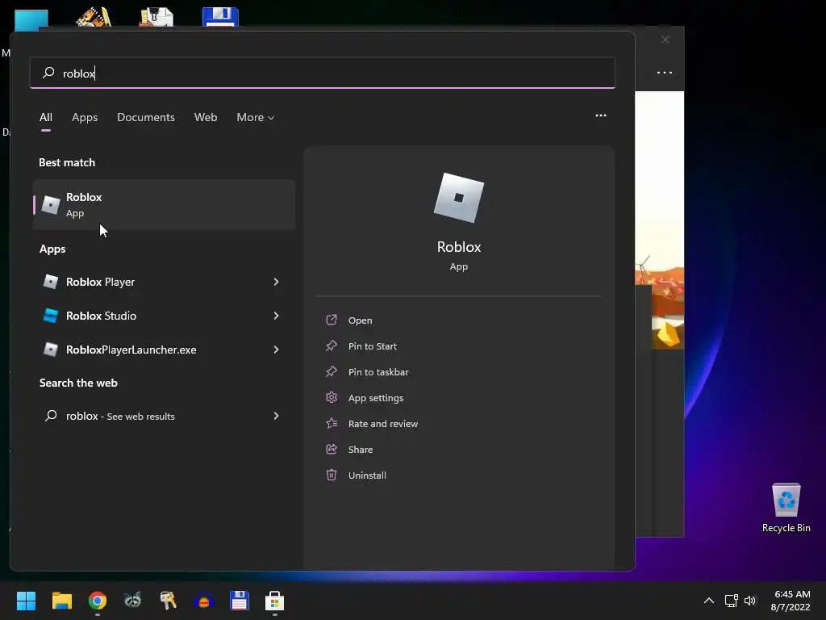This screenshot has width=826, height=620.
Task: Uninstall the Roblox app
Action: pos(367,475)
